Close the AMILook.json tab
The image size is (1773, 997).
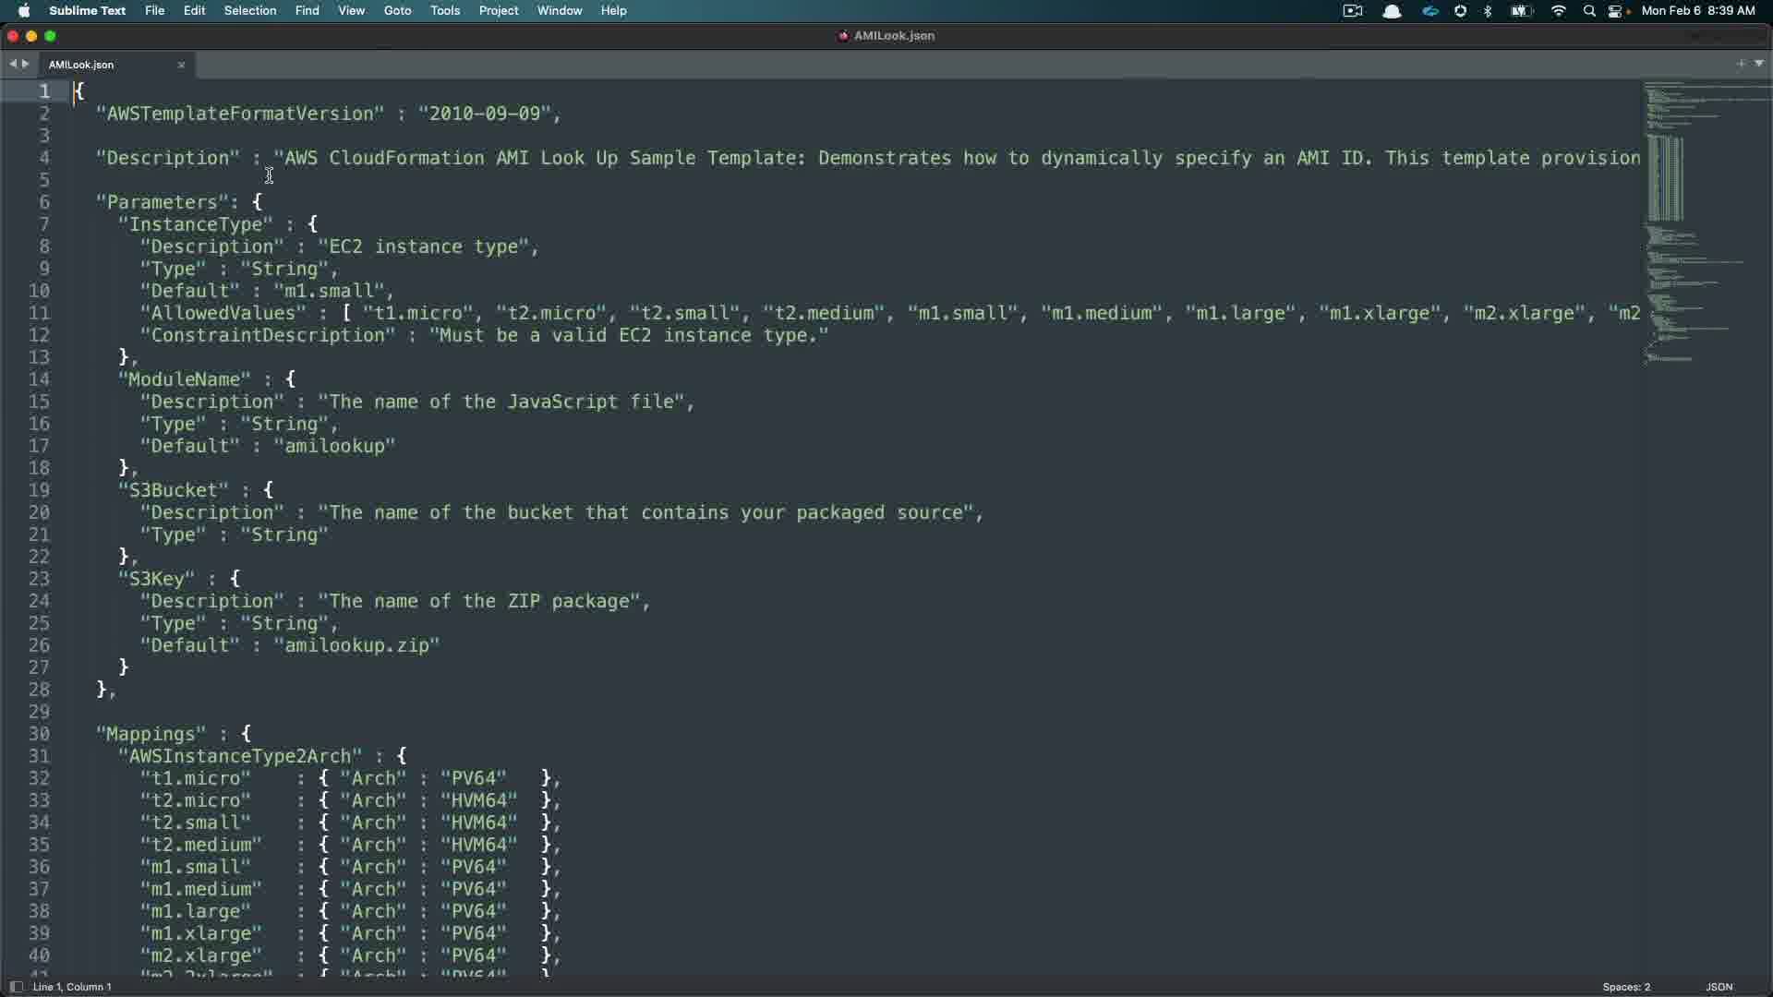click(181, 65)
